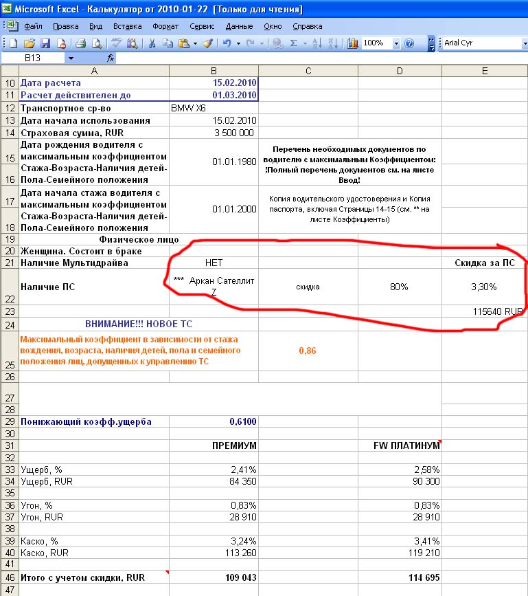This screenshot has height=596, width=528.
Task: Open the Сервис menu
Action: pyautogui.click(x=202, y=26)
